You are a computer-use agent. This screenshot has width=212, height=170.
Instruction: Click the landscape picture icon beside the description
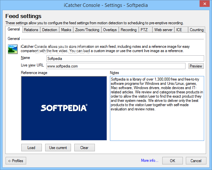(x=13, y=49)
